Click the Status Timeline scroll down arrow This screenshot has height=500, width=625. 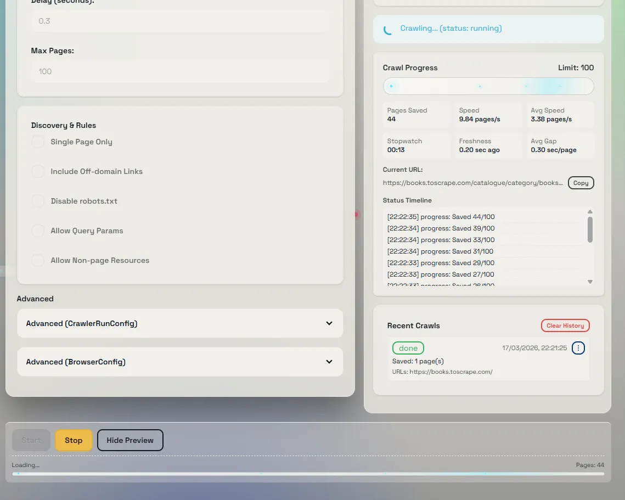coord(590,282)
